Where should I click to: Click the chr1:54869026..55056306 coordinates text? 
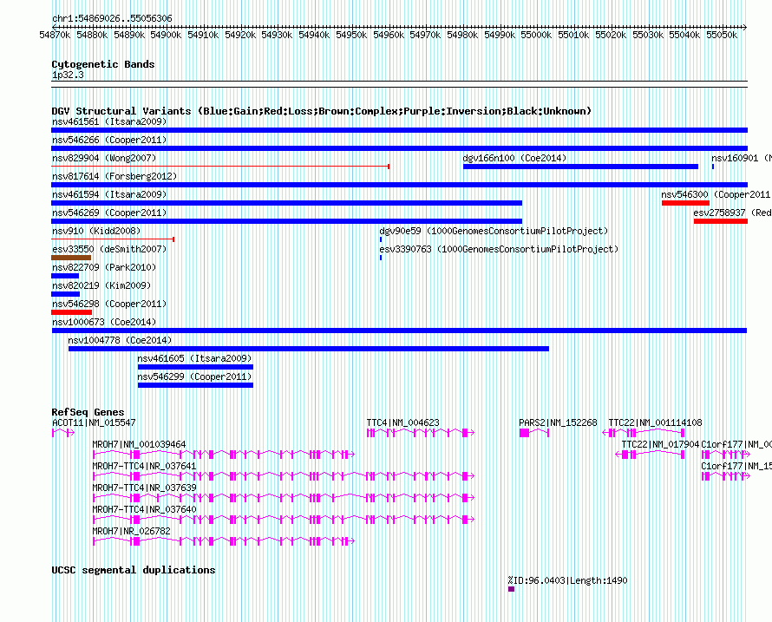pyautogui.click(x=112, y=19)
